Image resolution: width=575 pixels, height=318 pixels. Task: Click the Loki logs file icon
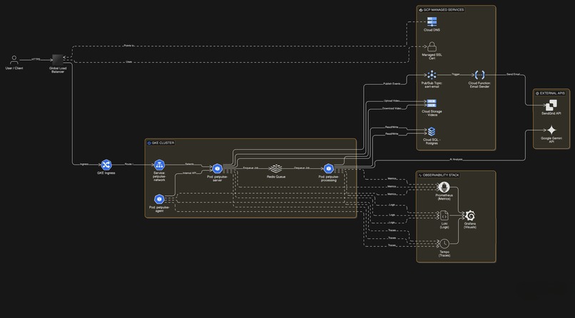[444, 215]
